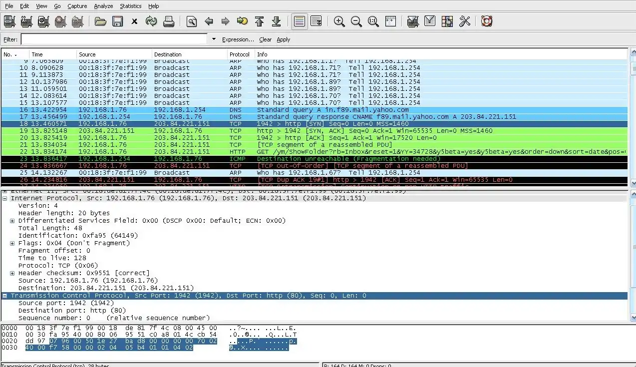Save the capture file with floppy icon
Screen dimensions: 636x367
(x=117, y=21)
